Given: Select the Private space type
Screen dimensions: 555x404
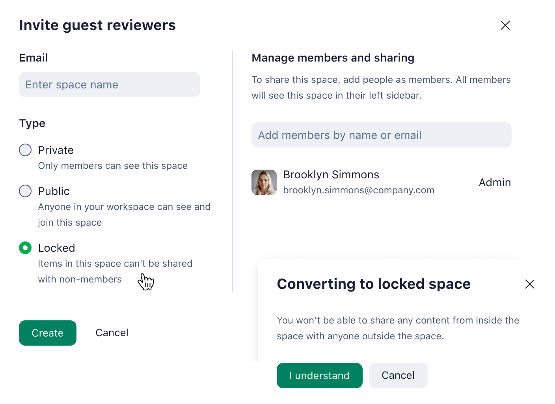Looking at the screenshot, I should pyautogui.click(x=25, y=150).
